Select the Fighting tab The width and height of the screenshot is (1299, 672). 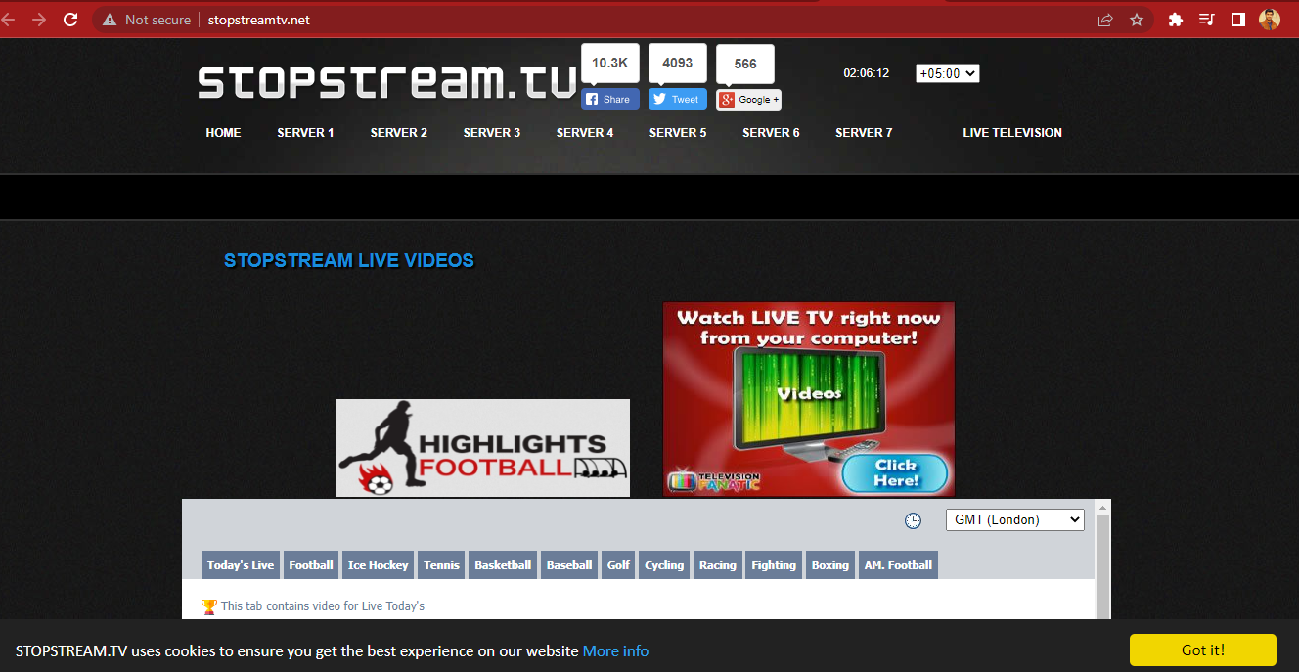(774, 565)
